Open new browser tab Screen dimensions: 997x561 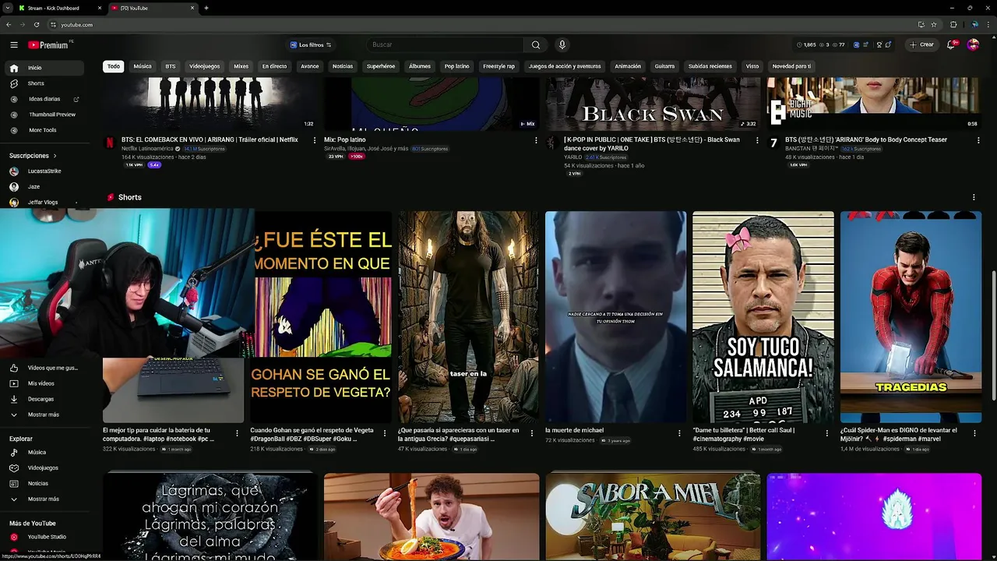(206, 8)
